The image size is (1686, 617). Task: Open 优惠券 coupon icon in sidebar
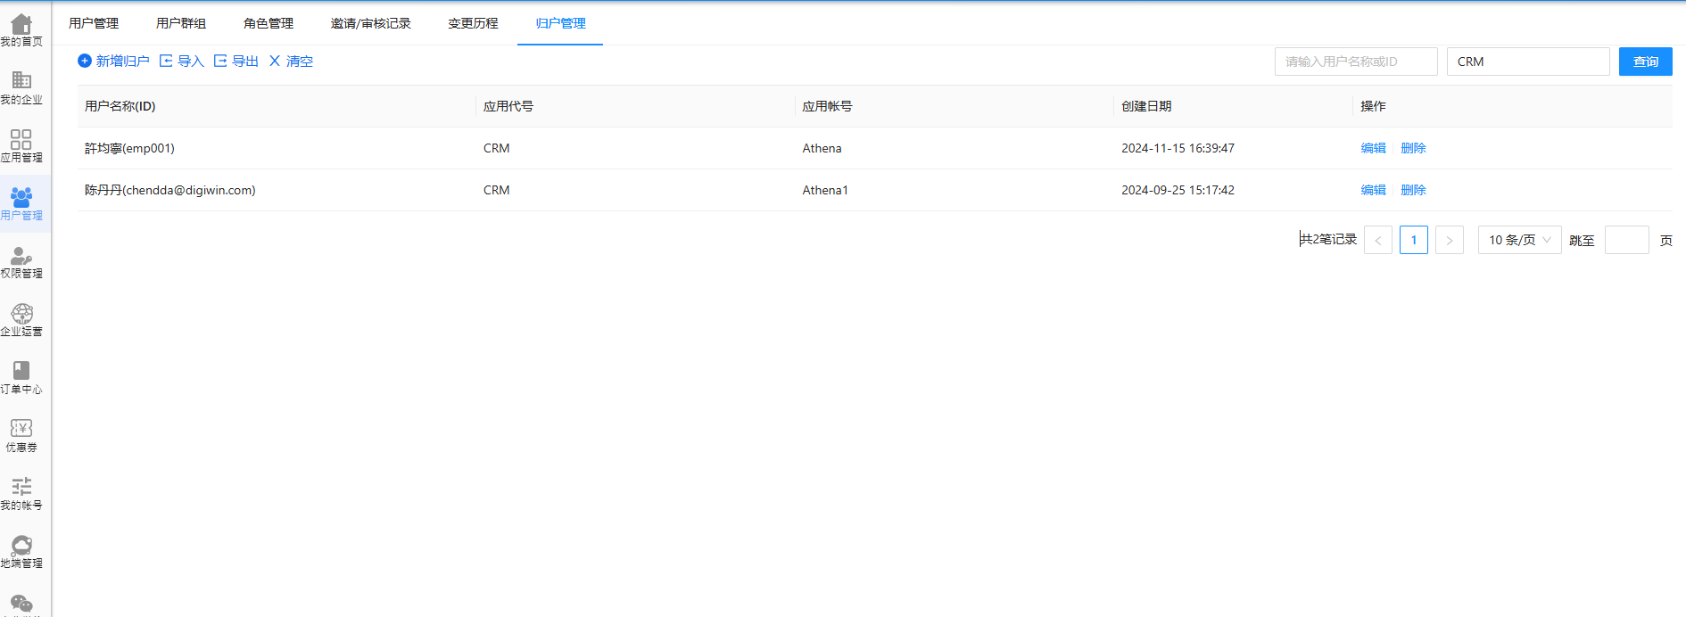coord(21,429)
